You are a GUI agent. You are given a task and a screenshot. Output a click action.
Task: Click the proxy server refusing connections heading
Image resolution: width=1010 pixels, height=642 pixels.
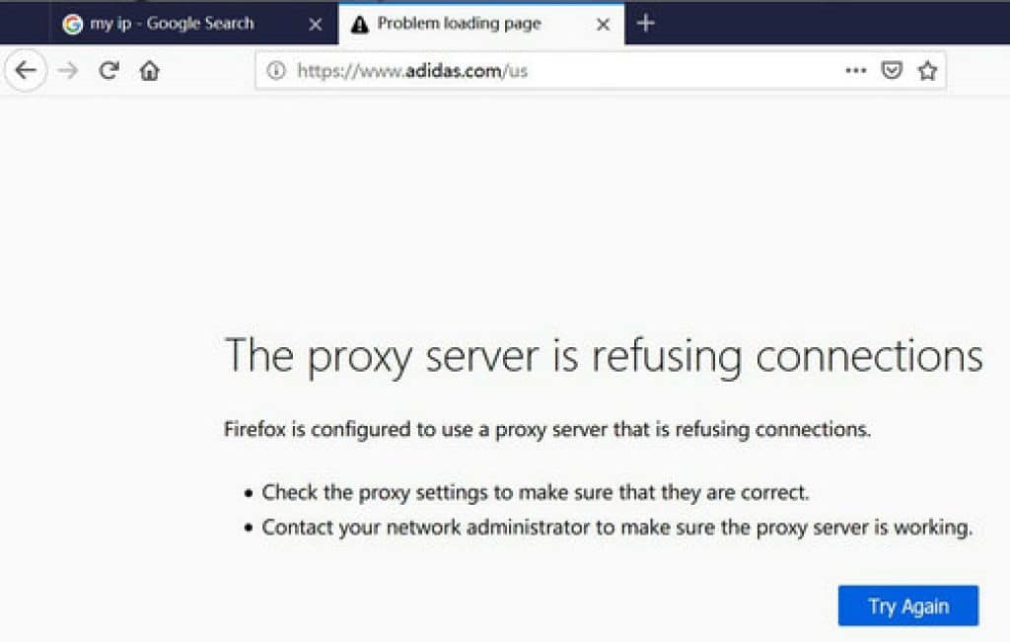pyautogui.click(x=604, y=356)
